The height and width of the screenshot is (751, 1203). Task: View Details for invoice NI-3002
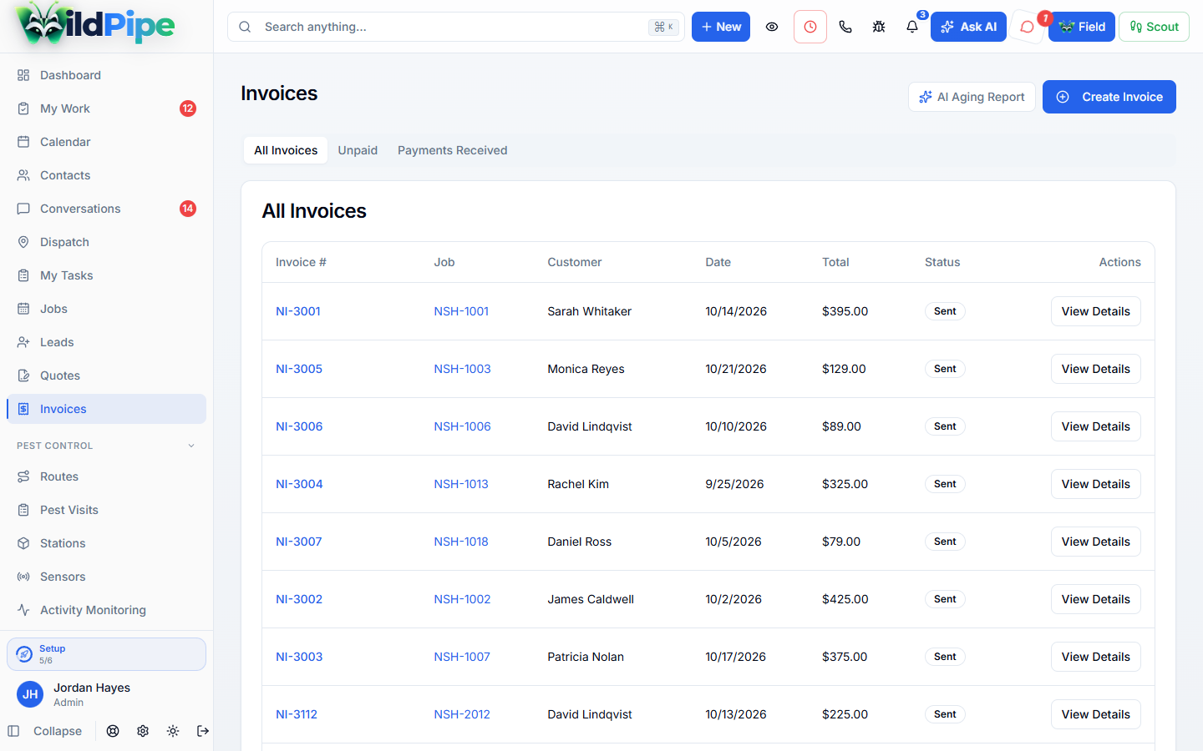(x=1096, y=599)
